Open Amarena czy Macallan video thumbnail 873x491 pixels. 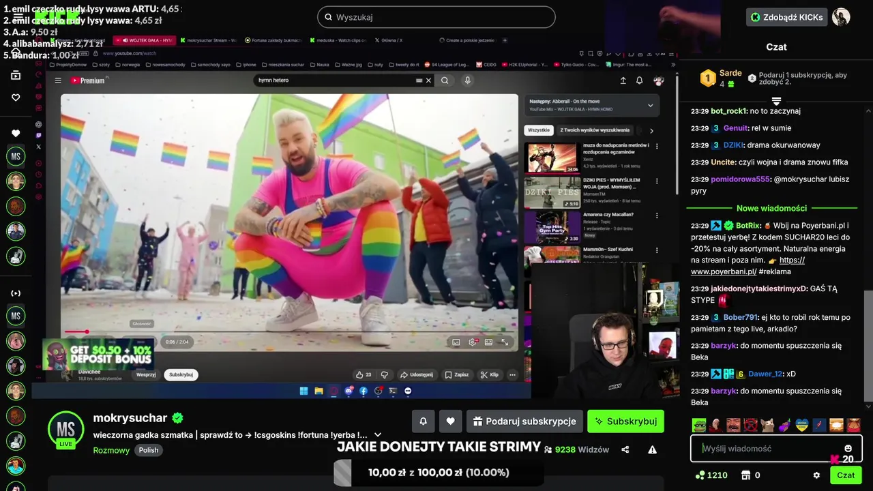coord(552,227)
